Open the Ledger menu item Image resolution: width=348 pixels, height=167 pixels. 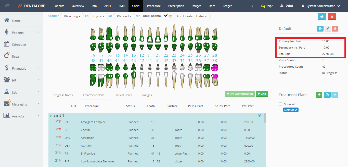coord(227,6)
